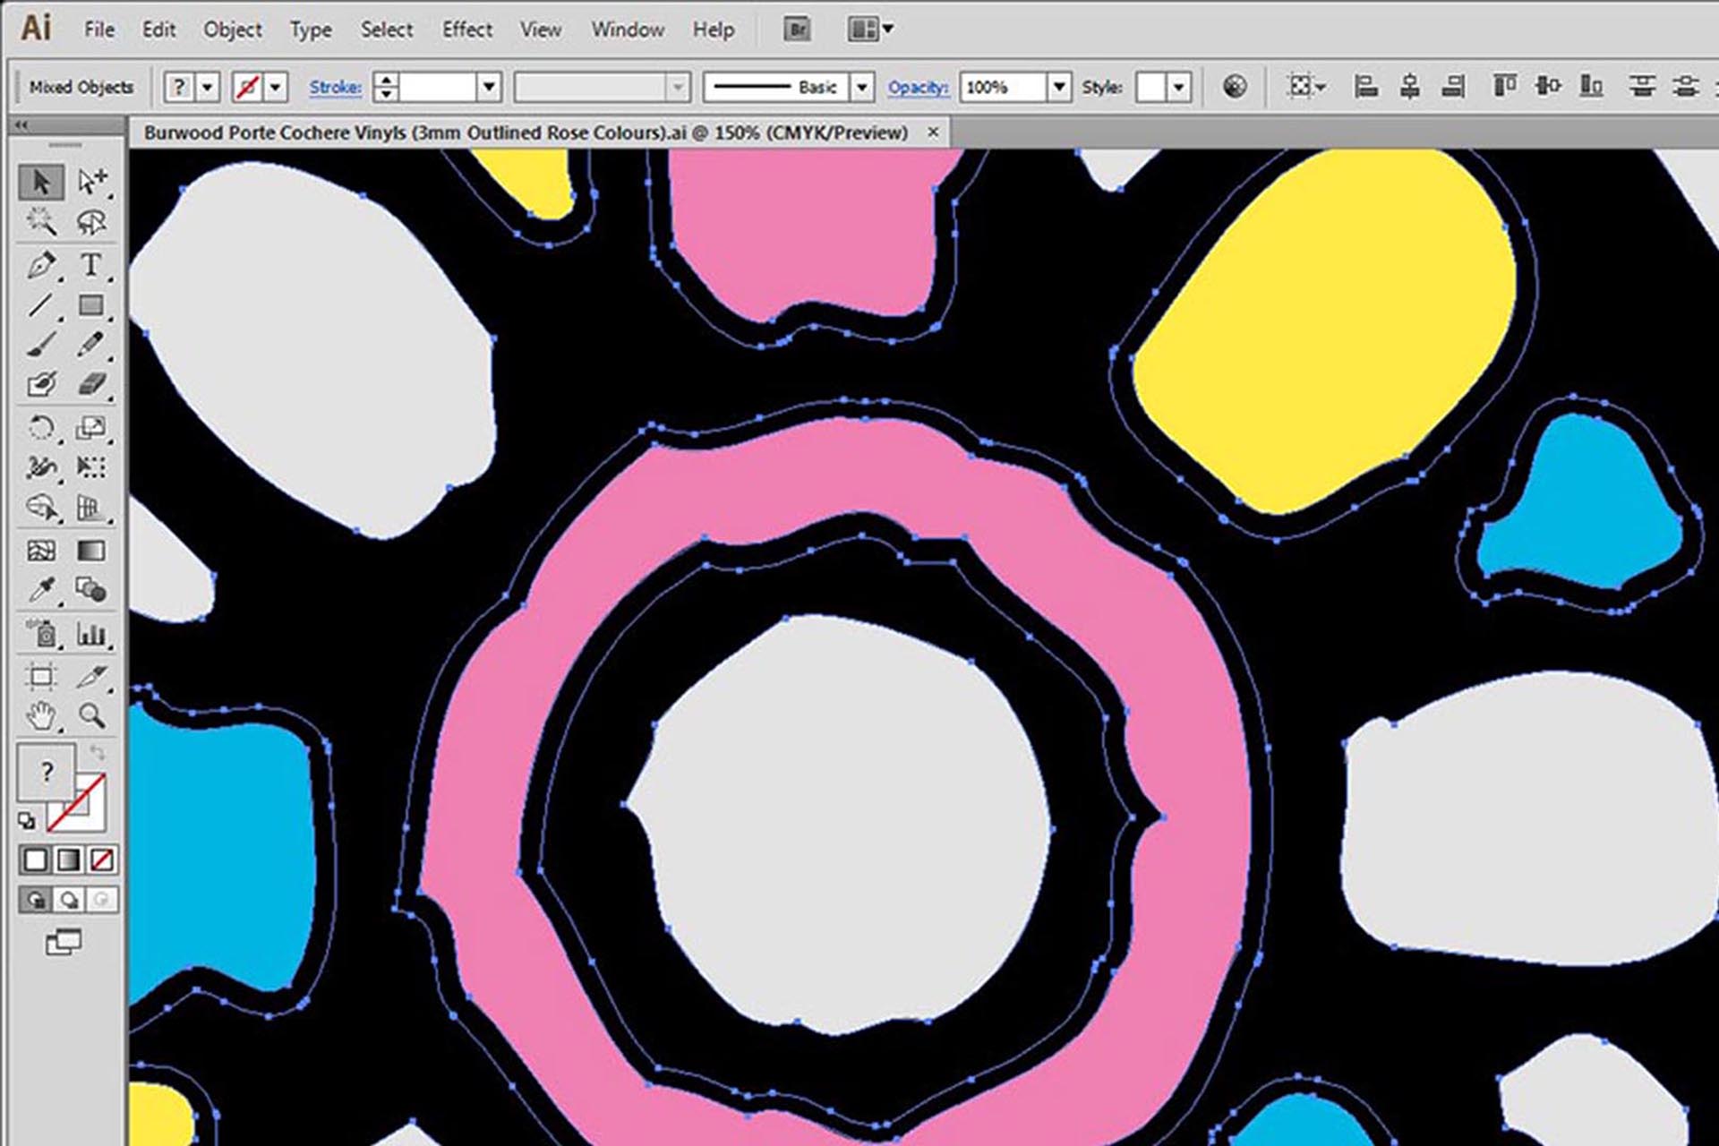This screenshot has height=1146, width=1719.
Task: Open the Opacity value dropdown
Action: (1059, 87)
